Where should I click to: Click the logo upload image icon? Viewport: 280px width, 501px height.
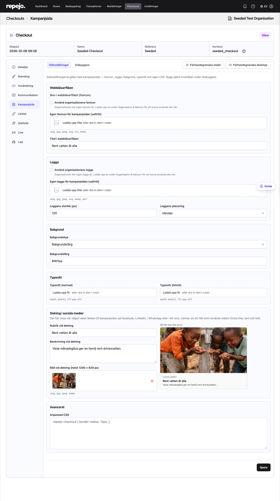57,190
